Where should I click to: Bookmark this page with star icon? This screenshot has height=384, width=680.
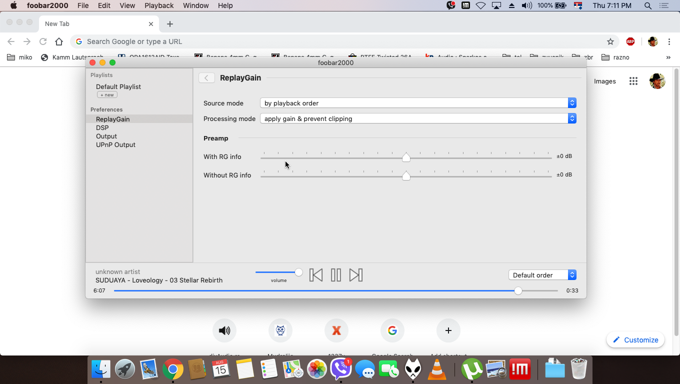coord(610,41)
